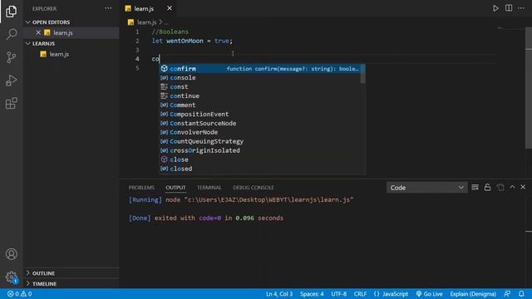Maximize the panel with up chevron
The height and width of the screenshot is (299, 532).
click(512, 187)
